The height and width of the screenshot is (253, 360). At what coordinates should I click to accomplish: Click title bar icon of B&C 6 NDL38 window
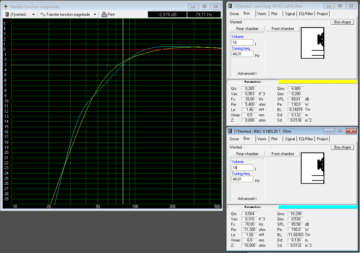[x=230, y=131]
